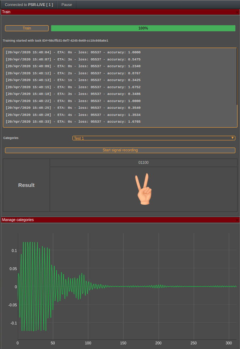Screen dimensions: 240x349
Task: Click the training task ID text
Action: click(55, 41)
